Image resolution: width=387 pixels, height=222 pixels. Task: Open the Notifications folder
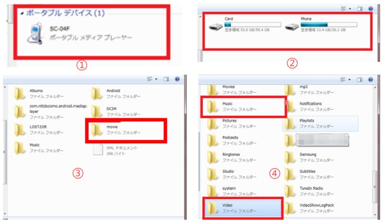[x=309, y=107]
